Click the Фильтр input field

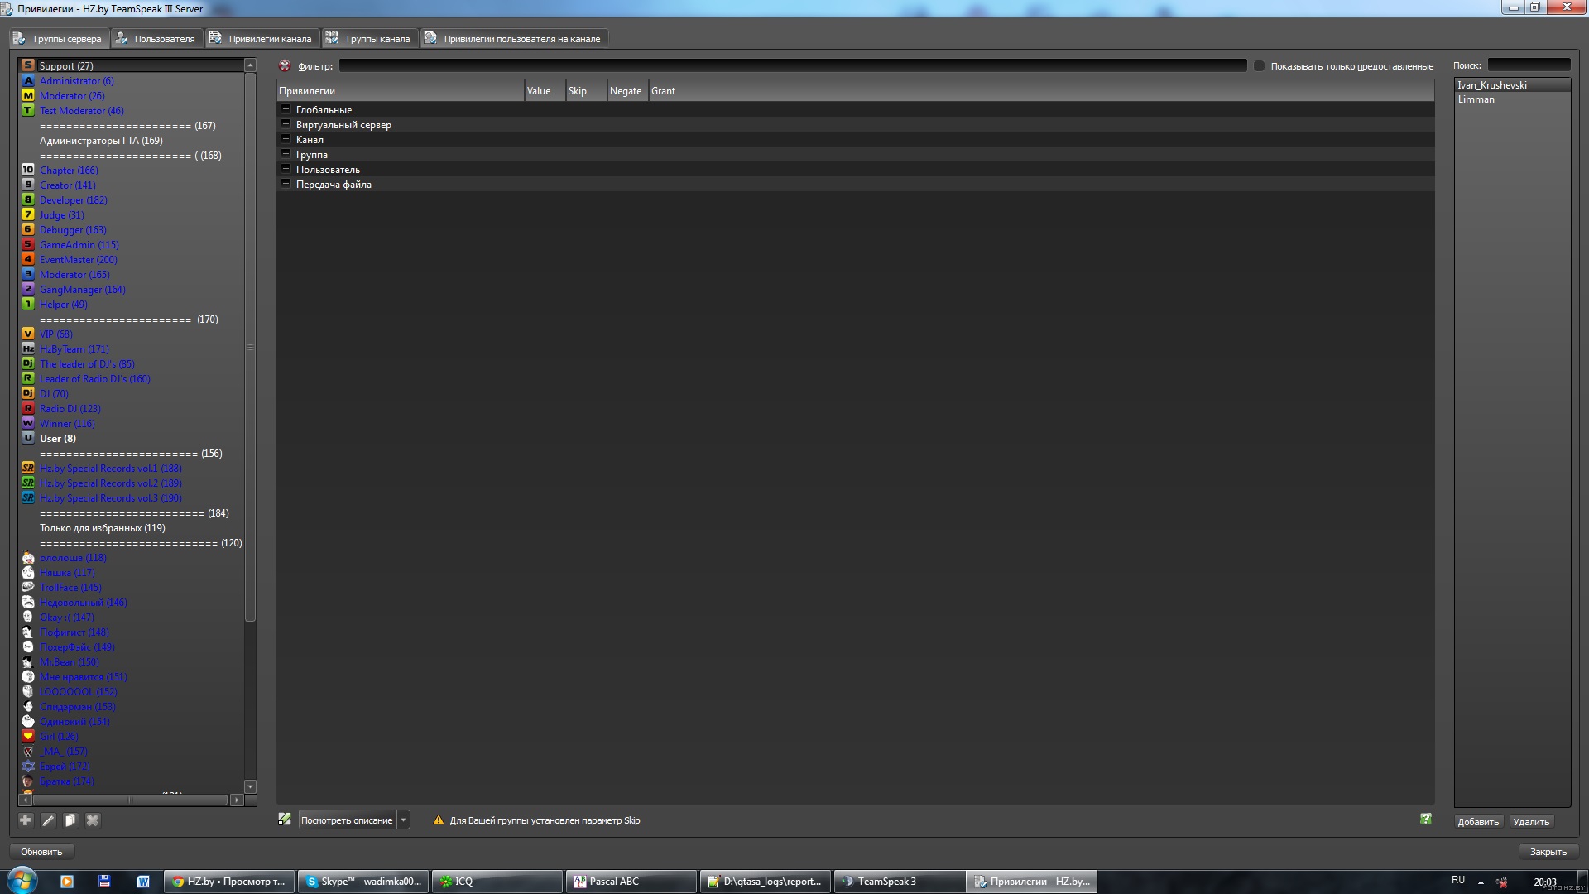(x=792, y=65)
